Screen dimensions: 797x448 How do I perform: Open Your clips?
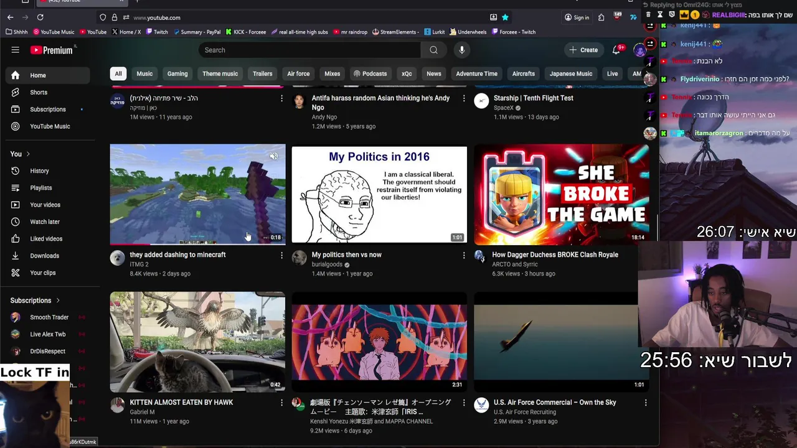coord(49,273)
